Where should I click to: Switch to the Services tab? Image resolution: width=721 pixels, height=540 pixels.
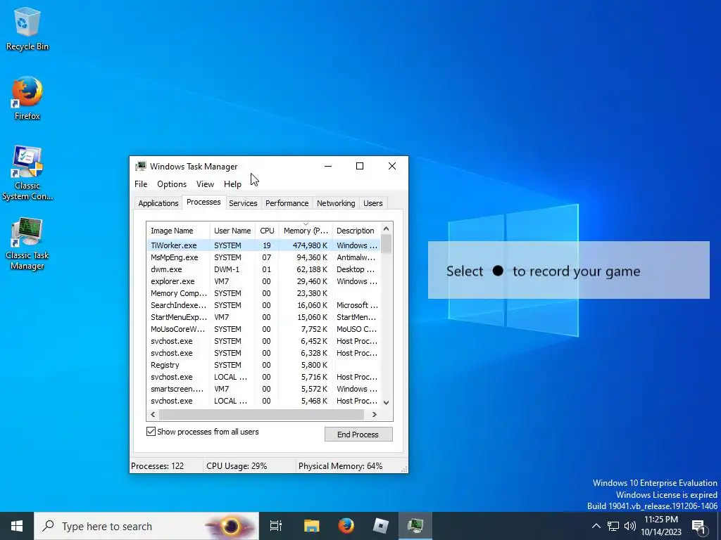(x=243, y=203)
